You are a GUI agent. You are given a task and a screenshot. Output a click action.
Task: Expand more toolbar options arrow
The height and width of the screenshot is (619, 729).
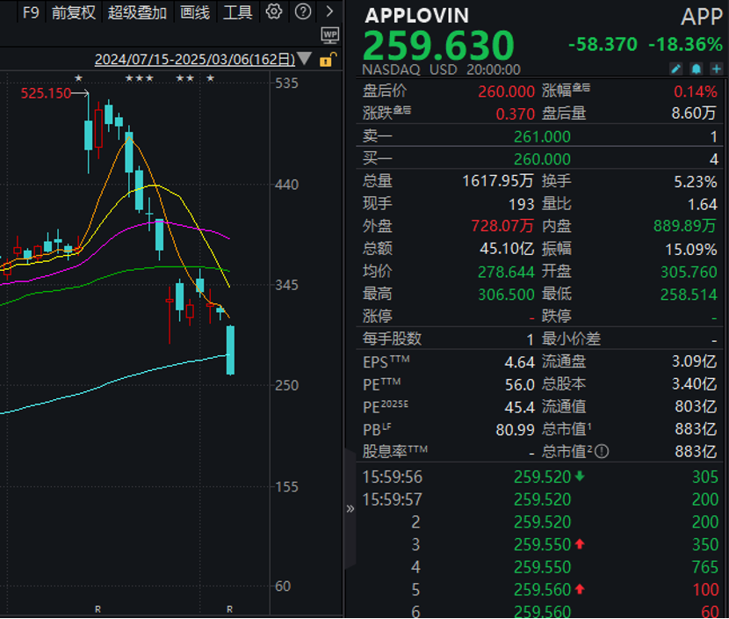coord(329,11)
